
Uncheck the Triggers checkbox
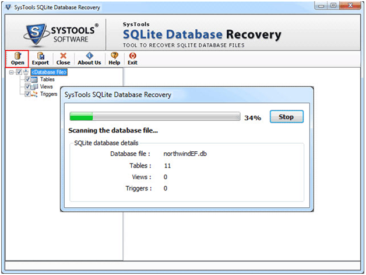click(x=27, y=93)
